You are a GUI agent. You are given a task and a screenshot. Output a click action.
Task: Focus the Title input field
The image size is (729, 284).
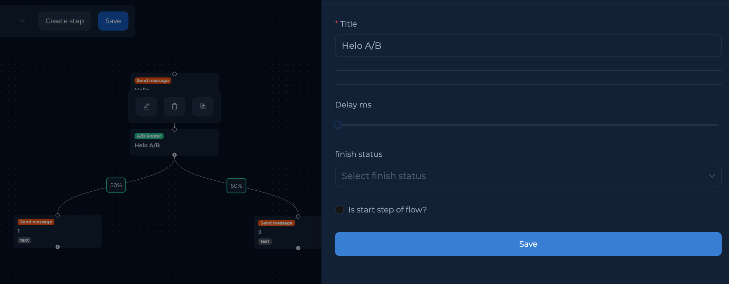(x=528, y=46)
